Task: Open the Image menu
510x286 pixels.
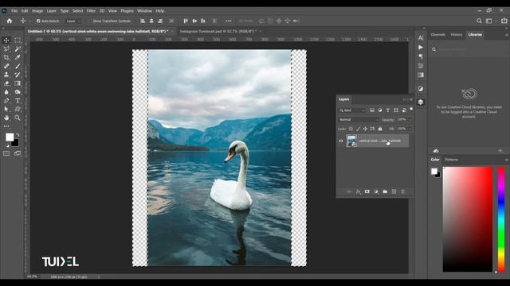Action: click(37, 10)
